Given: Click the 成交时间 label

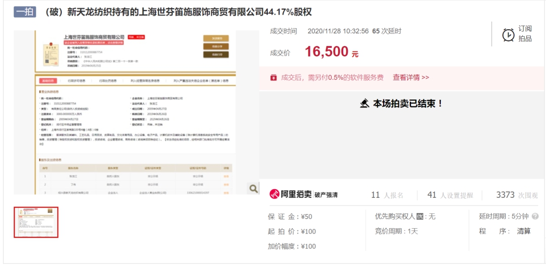Looking at the screenshot, I should (284, 31).
